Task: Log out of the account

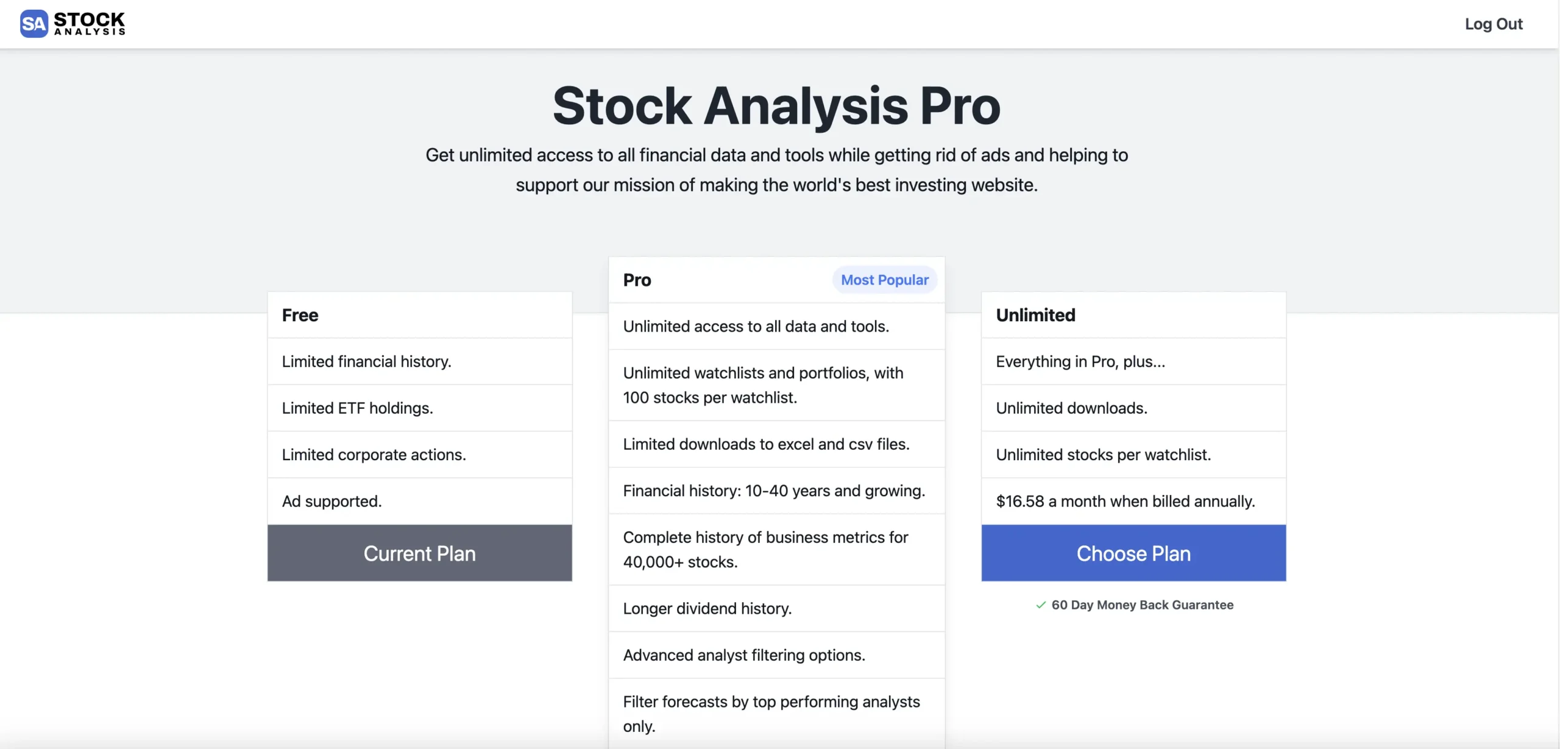Action: pyautogui.click(x=1493, y=24)
